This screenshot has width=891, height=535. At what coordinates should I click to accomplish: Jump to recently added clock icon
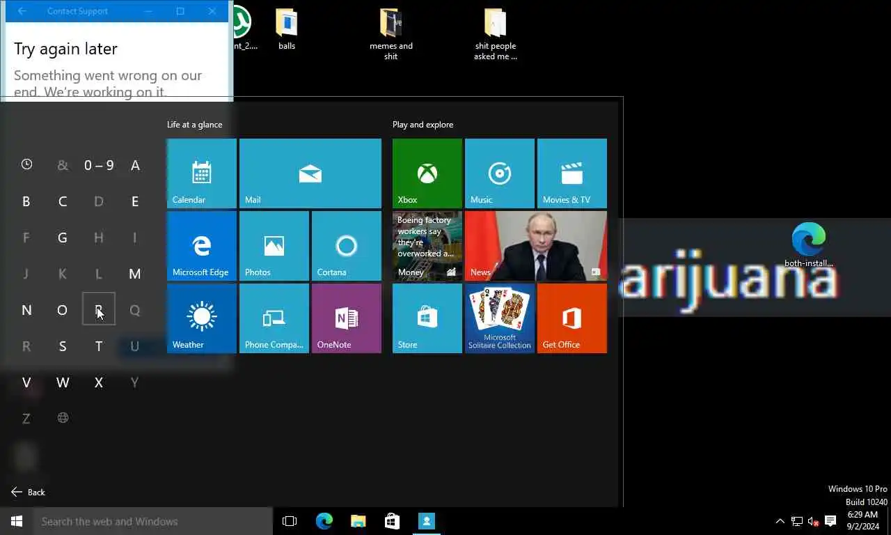[26, 164]
